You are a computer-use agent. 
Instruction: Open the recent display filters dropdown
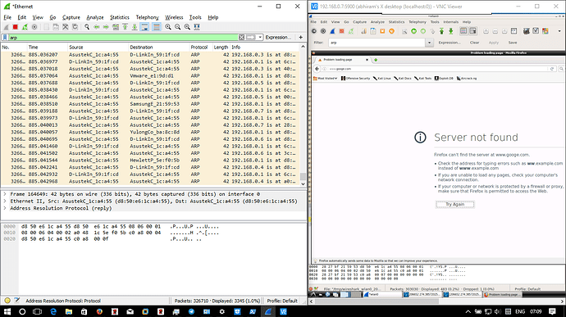pos(260,37)
